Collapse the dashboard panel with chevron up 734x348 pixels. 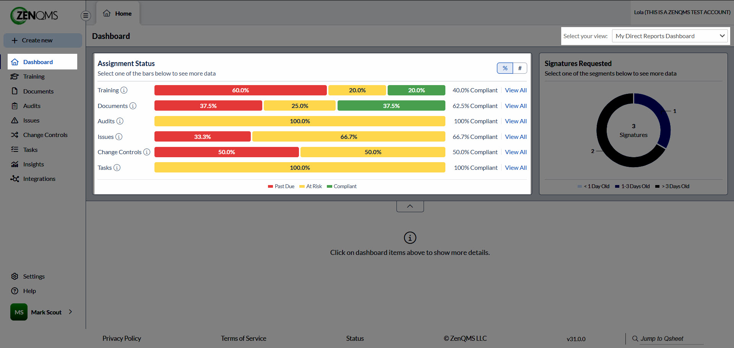click(410, 206)
